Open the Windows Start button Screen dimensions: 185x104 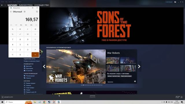[x=2, y=102]
